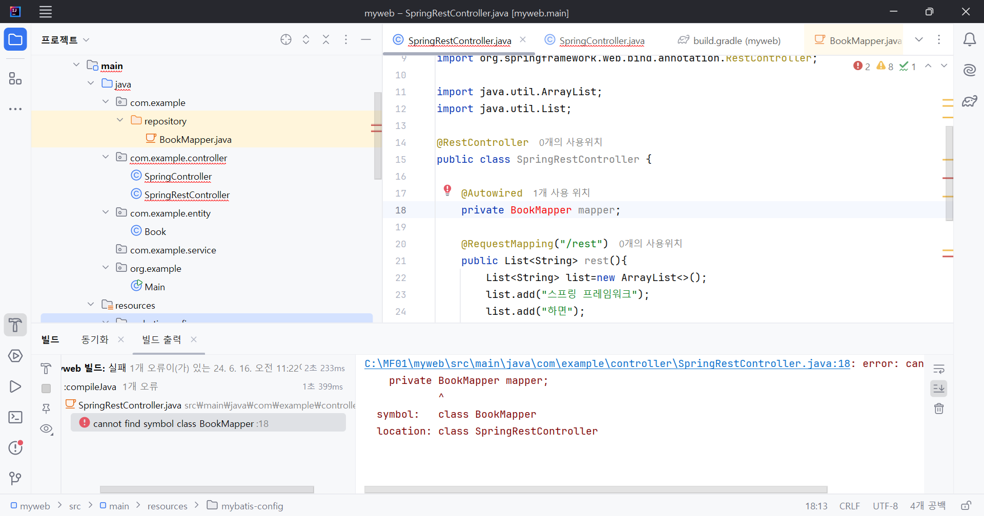Go to previous highlighted error arrow

[928, 66]
